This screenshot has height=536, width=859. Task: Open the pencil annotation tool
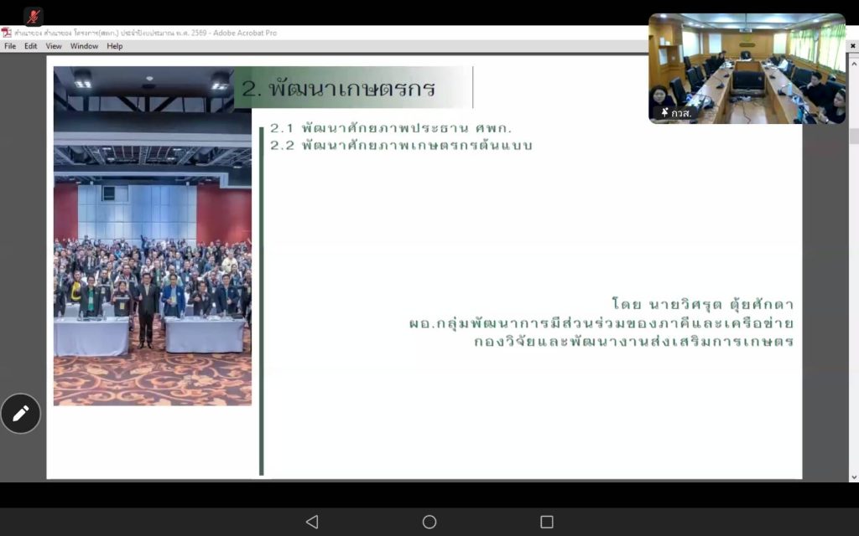tap(21, 413)
